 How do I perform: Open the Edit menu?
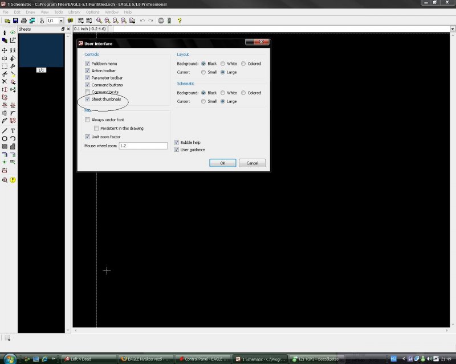17,12
